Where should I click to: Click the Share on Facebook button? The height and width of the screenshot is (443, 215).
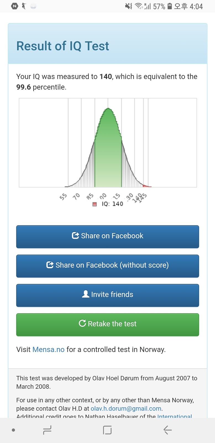point(107,237)
